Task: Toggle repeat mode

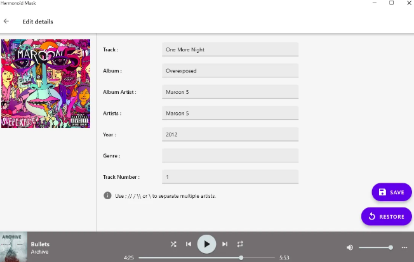Action: tap(240, 244)
